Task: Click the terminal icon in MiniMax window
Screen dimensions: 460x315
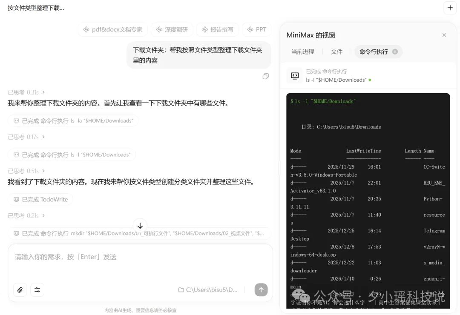Action: pos(294,75)
